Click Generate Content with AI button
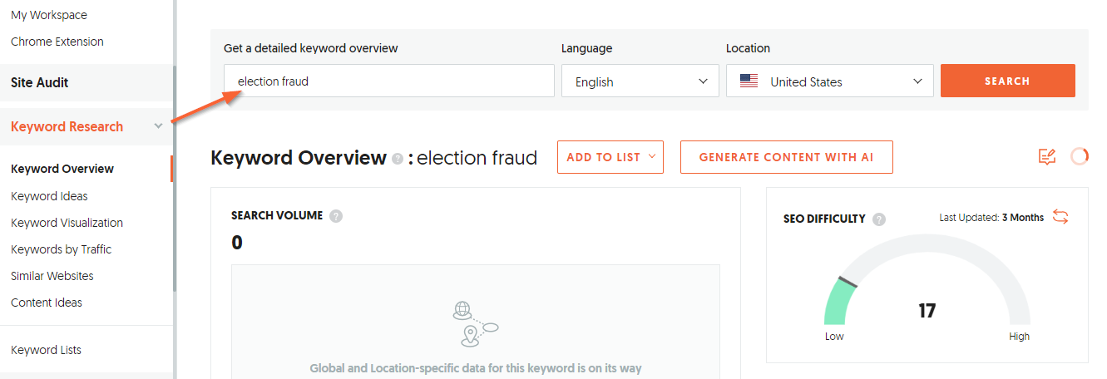This screenshot has width=1107, height=379. (x=787, y=157)
